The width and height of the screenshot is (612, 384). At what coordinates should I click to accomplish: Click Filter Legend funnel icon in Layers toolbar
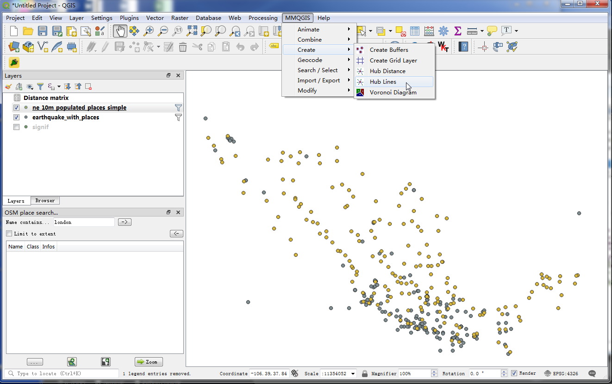pos(40,87)
